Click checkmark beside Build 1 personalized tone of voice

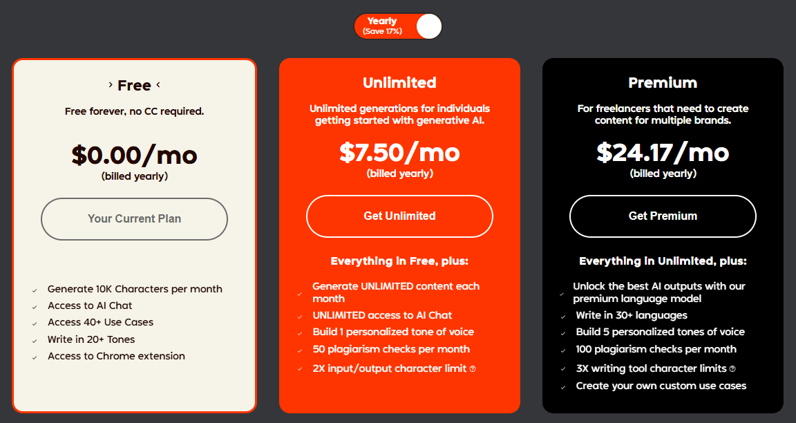(x=300, y=332)
